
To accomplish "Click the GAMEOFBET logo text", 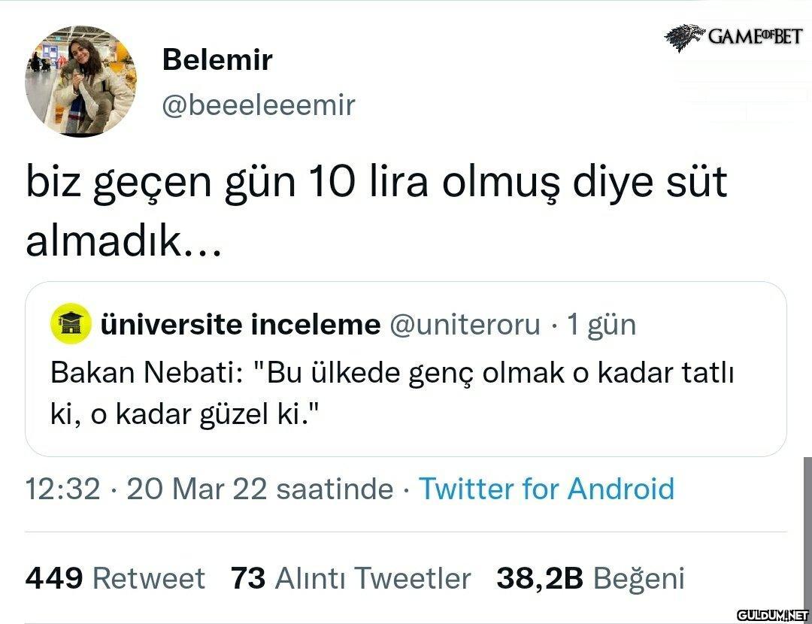I will (755, 36).
